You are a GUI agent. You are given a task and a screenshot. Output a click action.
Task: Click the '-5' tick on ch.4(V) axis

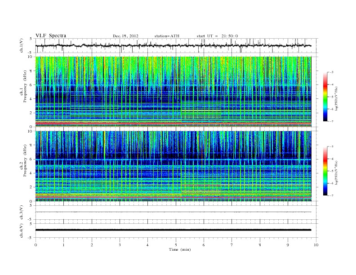coord(31,238)
